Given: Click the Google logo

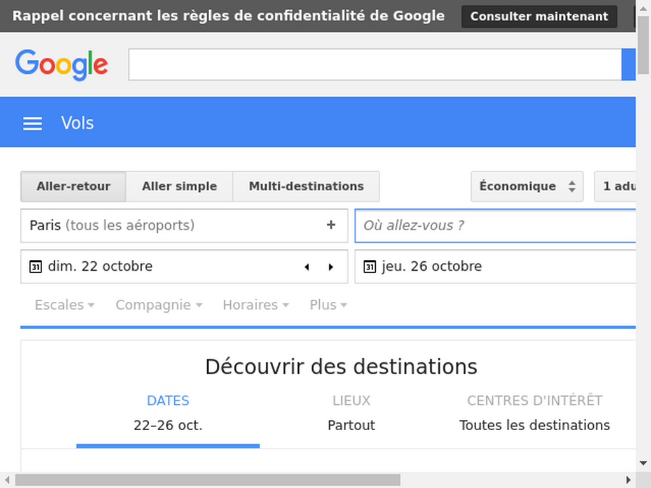Looking at the screenshot, I should pos(62,65).
